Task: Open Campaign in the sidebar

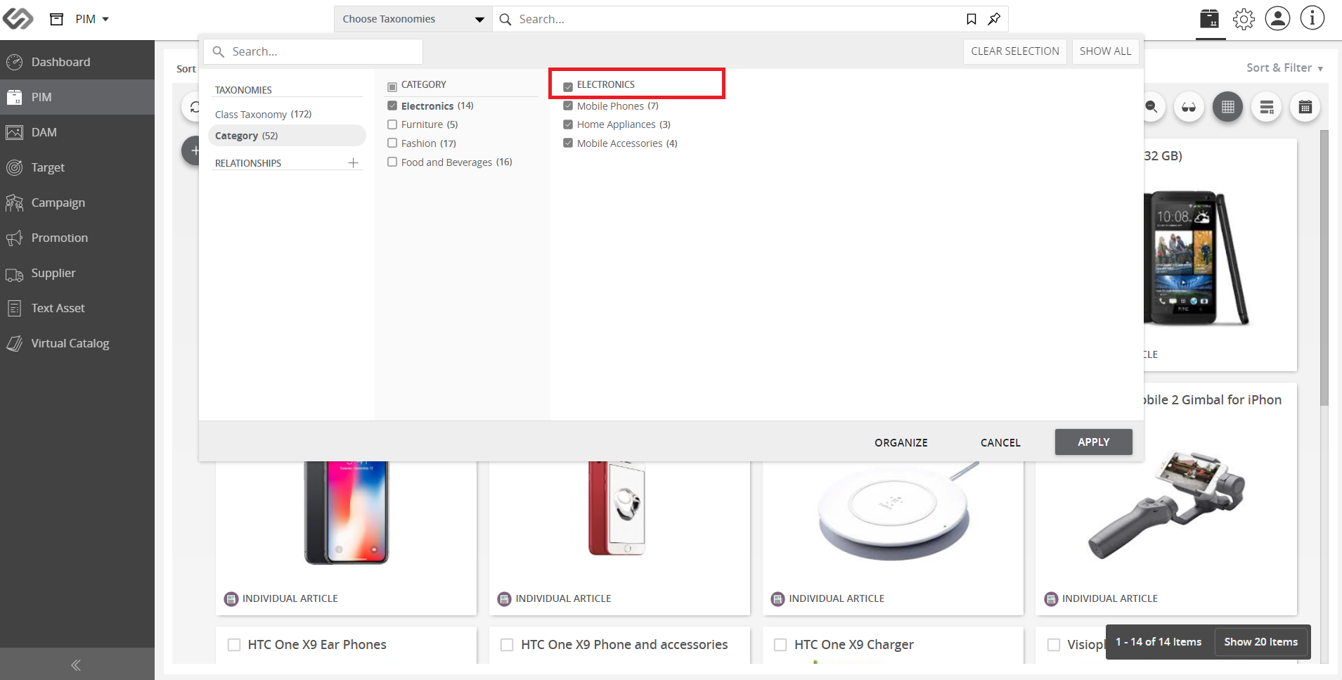Action: point(77,203)
